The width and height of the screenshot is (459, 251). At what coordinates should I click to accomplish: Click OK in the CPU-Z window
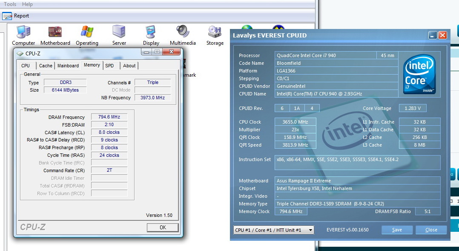[163, 228]
